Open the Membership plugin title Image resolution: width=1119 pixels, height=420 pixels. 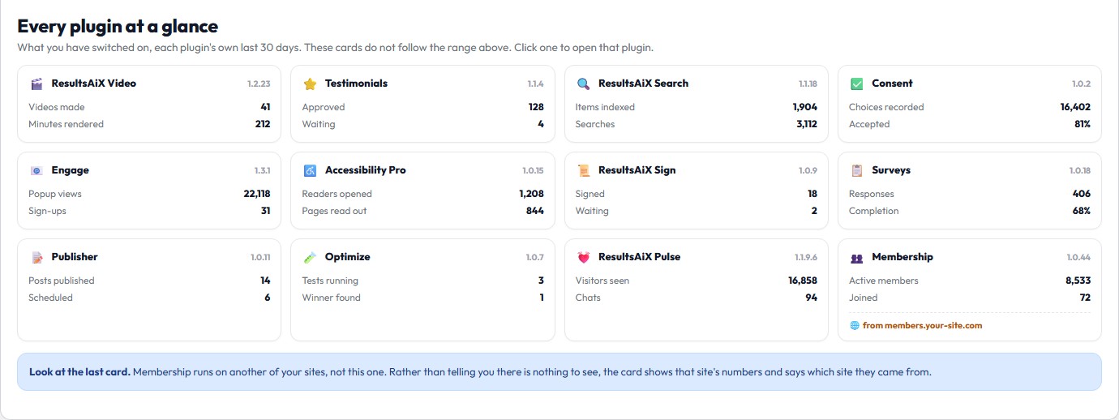(902, 256)
